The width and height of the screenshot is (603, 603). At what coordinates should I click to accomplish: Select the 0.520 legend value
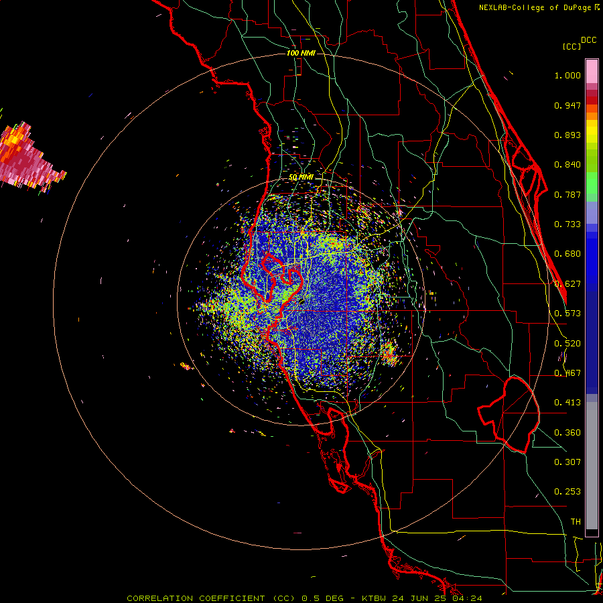coord(567,344)
